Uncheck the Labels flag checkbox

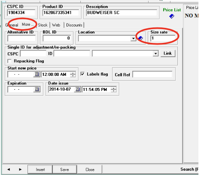pos(82,74)
